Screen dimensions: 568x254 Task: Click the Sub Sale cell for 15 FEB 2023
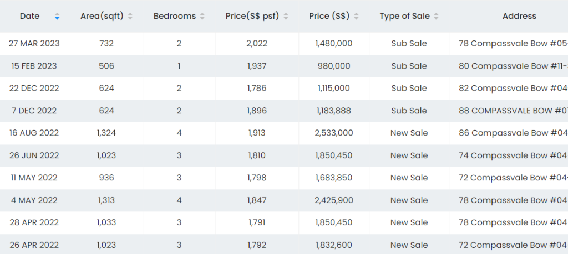click(x=409, y=66)
